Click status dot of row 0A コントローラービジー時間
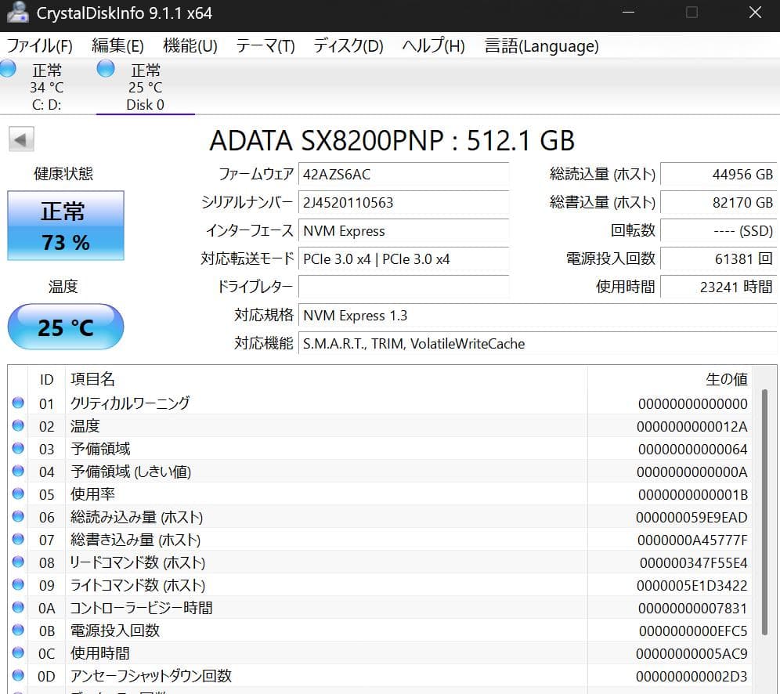This screenshot has height=694, width=780. (x=19, y=607)
